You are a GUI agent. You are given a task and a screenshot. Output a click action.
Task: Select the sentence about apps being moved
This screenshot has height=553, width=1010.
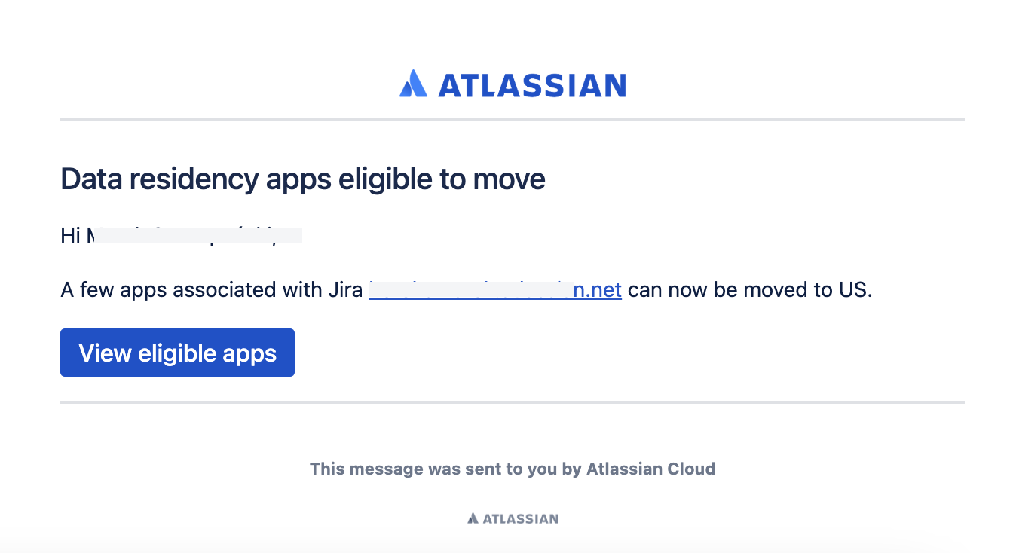(x=466, y=289)
